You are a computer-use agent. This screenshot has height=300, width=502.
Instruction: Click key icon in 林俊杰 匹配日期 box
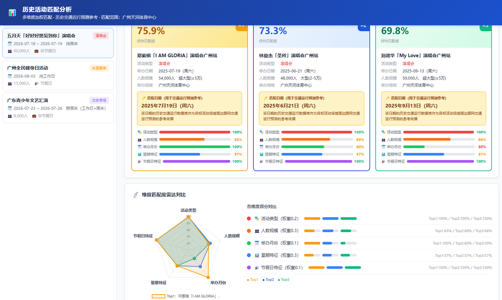[x=266, y=98]
